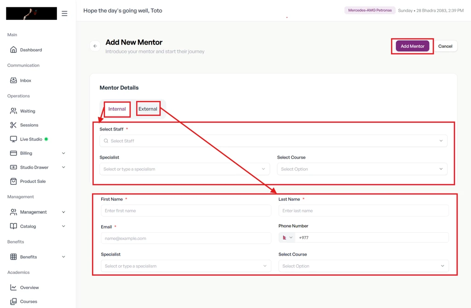Screen dimensions: 471x308
Task: Click the Live Studio monitor icon
Action: (x=13, y=139)
